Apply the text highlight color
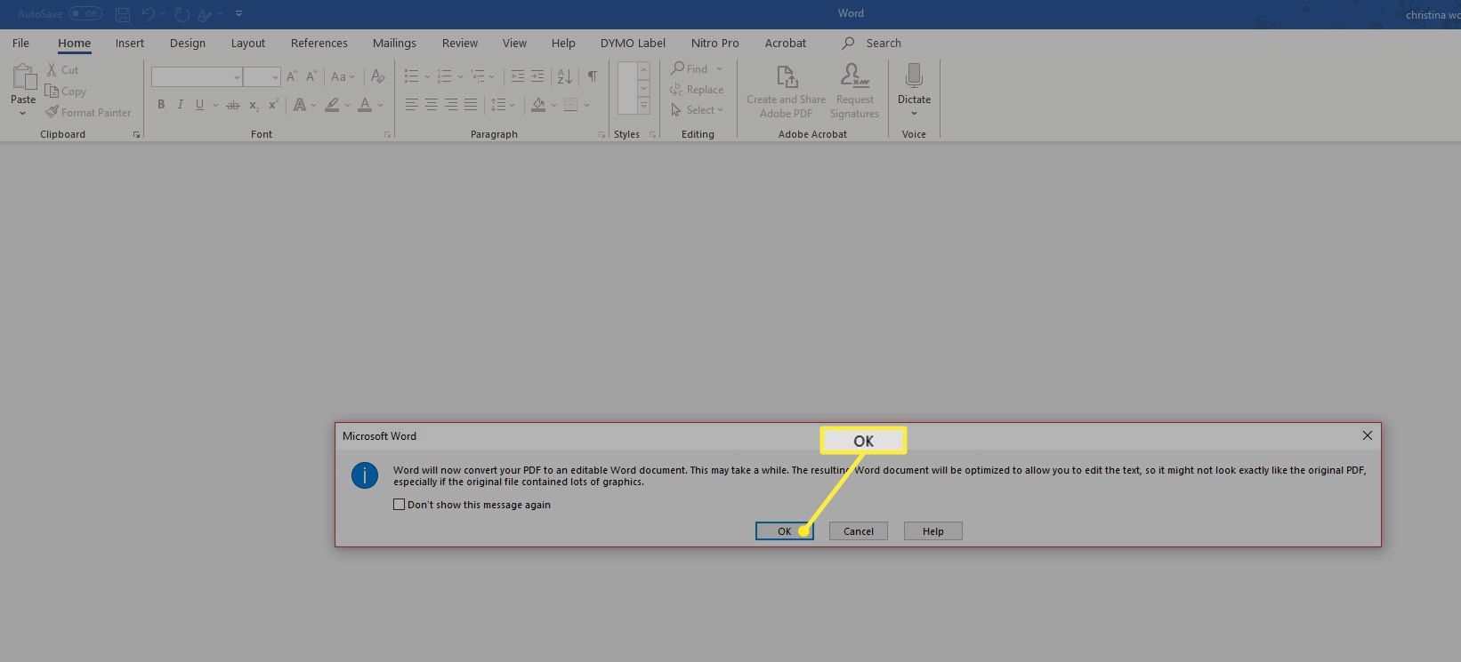The image size is (1461, 662). pyautogui.click(x=332, y=105)
